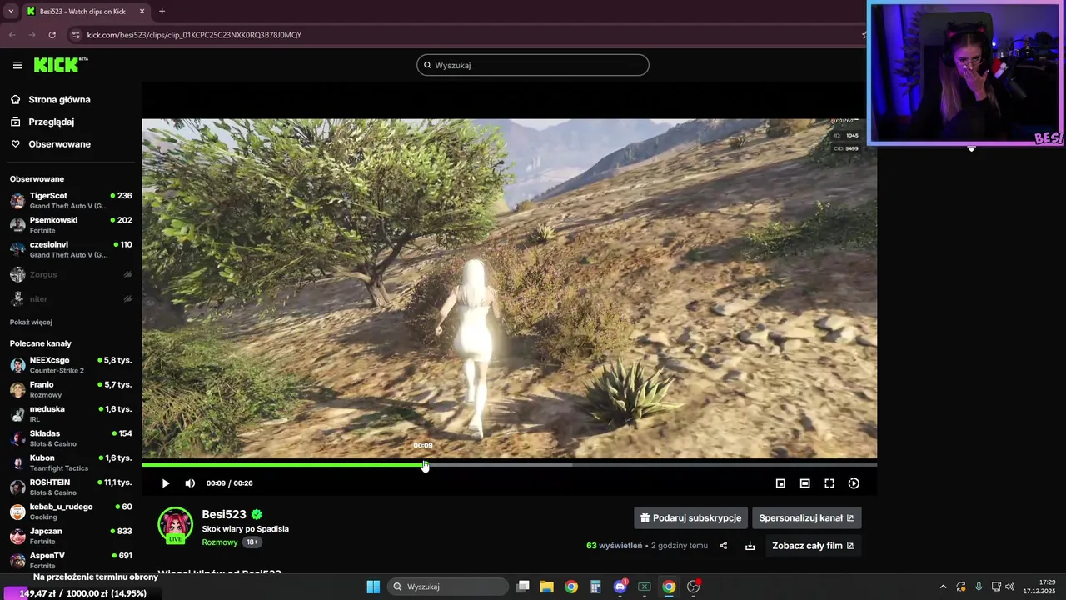The height and width of the screenshot is (600, 1066).
Task: Open Psemkowski channel
Action: (70, 225)
